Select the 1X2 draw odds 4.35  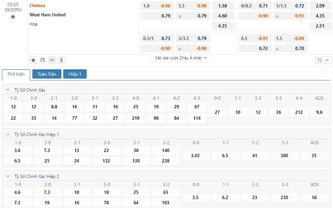[x=222, y=26]
